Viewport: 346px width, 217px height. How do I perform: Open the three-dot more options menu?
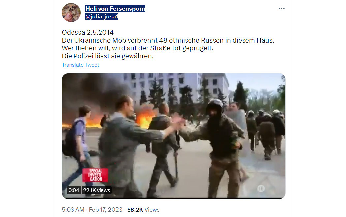(281, 8)
